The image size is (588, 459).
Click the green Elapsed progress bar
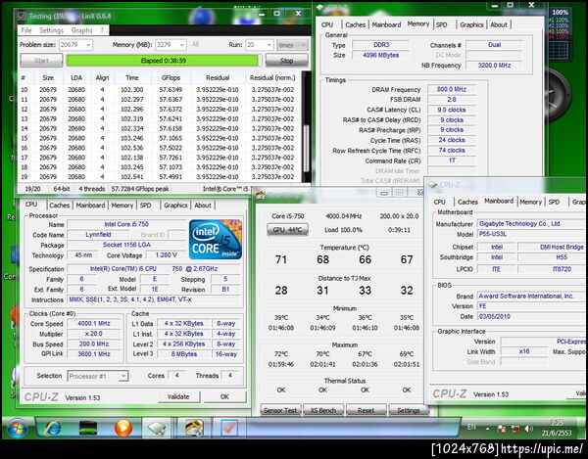click(163, 61)
